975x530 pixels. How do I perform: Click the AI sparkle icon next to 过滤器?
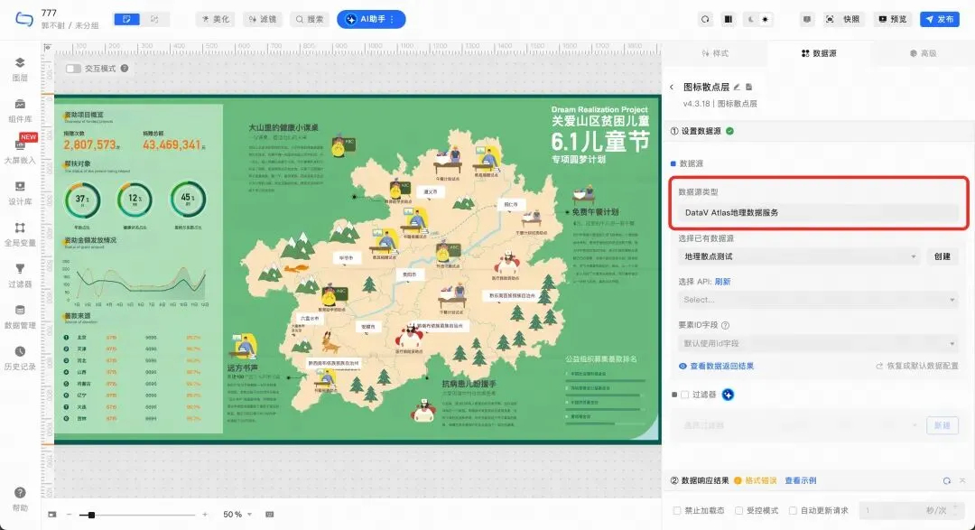729,395
